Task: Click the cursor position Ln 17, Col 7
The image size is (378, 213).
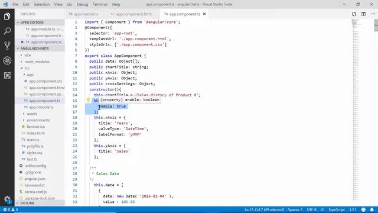Action: click(x=264, y=209)
